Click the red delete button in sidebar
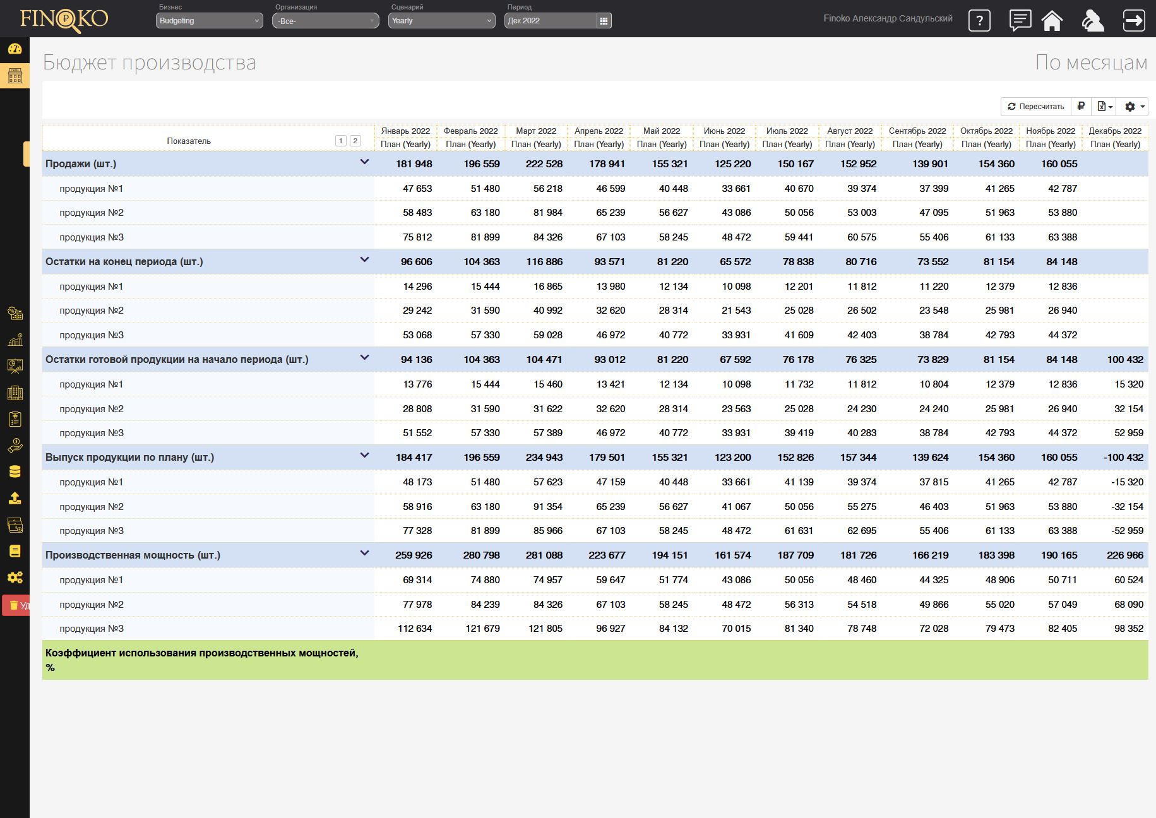Screen dimensions: 1156x818 (x=16, y=605)
